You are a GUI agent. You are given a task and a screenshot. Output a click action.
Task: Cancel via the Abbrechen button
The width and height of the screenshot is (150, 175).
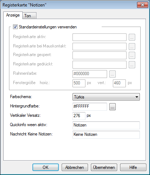75,167
